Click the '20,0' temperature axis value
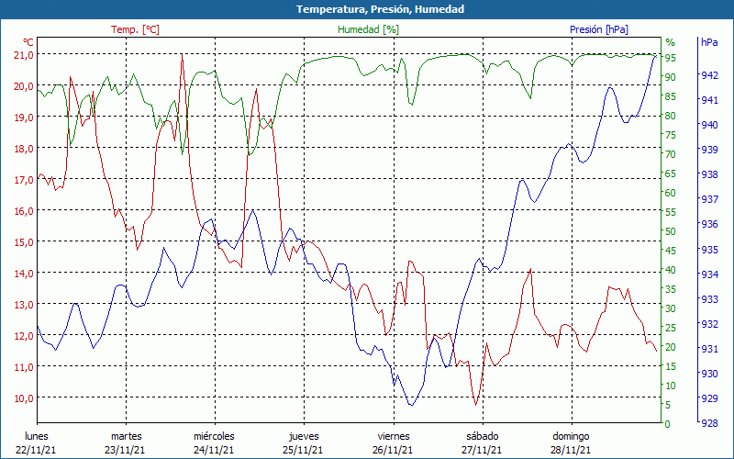Viewport: 734px width, 459px height. tap(24, 86)
